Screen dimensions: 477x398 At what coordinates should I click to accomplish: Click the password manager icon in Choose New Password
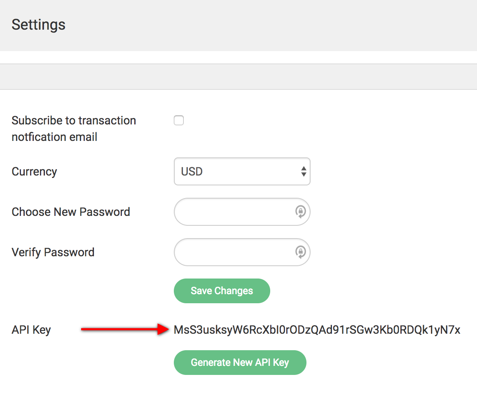pos(301,212)
